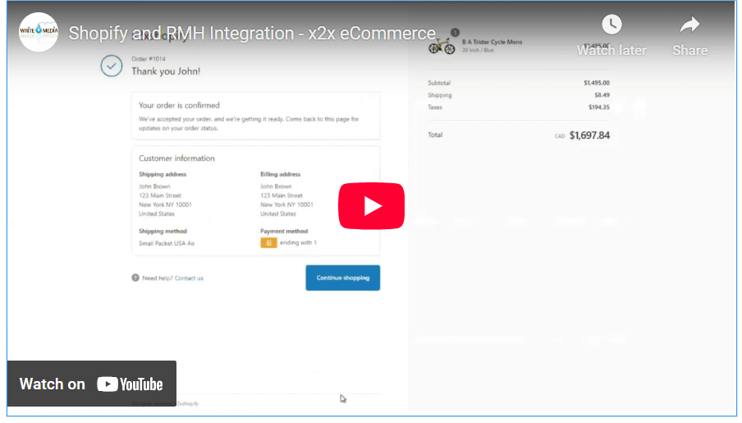The width and height of the screenshot is (742, 423).
Task: Play the video with the red YouTube button
Action: [x=371, y=206]
